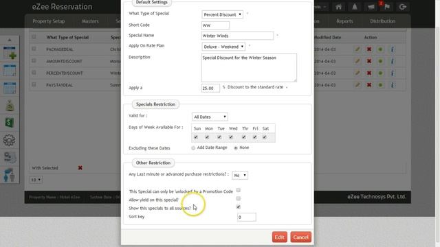Open the notifications bell icon
This screenshot has width=440, height=247.
355,7
